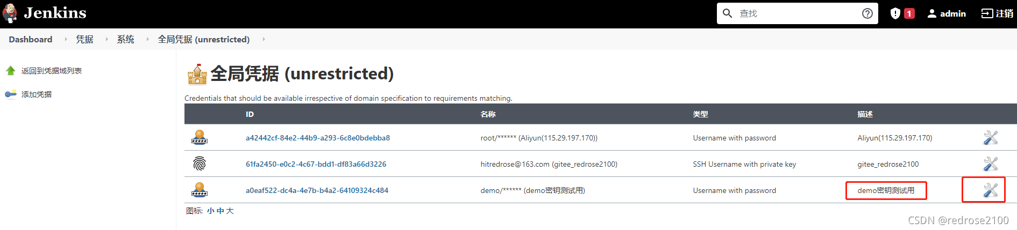Open the security warning shield icon
This screenshot has width=1017, height=230.
[x=895, y=13]
